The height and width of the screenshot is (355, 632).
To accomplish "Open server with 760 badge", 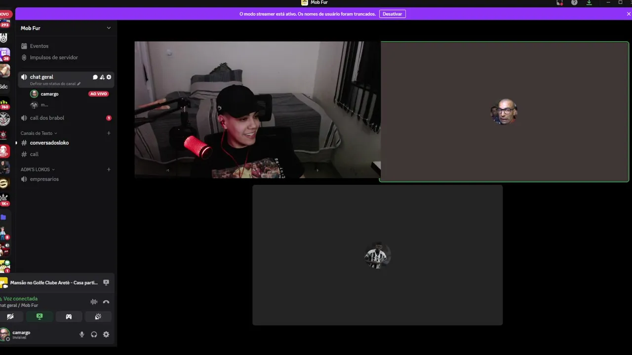I will pos(4,104).
